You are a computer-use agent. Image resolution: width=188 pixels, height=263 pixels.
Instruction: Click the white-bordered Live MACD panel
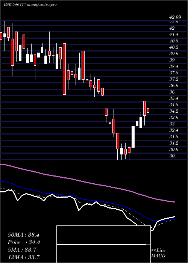(103, 244)
